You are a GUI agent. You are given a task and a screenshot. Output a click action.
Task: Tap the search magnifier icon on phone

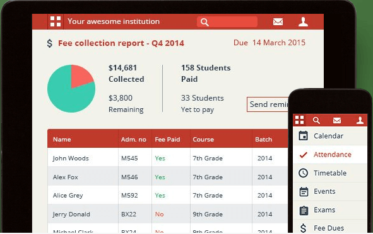point(316,120)
